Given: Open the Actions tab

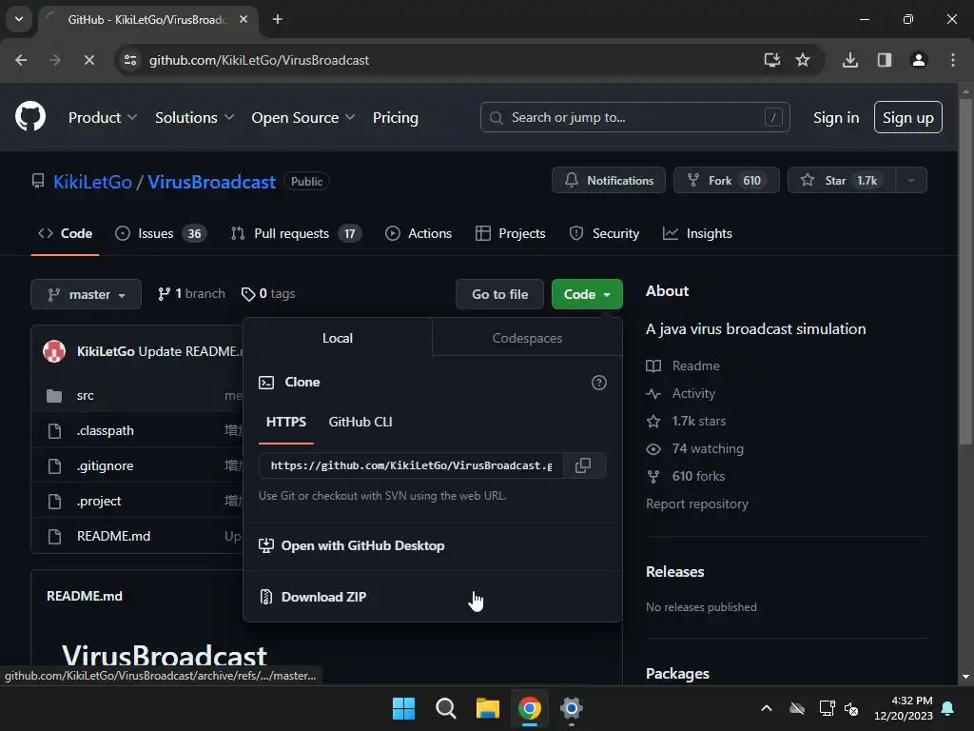Looking at the screenshot, I should tap(419, 234).
